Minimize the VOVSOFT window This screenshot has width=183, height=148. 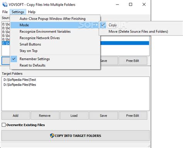(x=117, y=5)
